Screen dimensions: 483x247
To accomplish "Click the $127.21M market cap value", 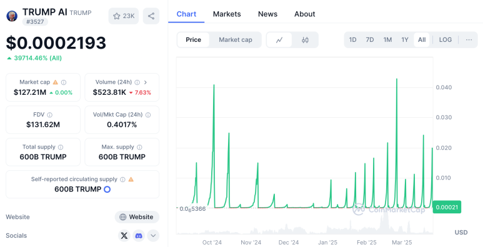I will pos(30,92).
